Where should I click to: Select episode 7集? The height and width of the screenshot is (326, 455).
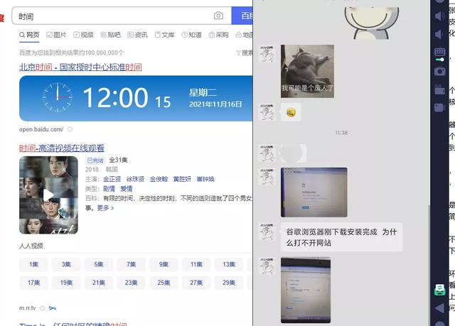pos(131,264)
